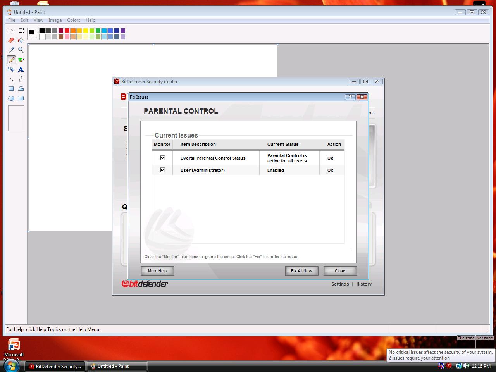Pick the pink color swatch

(67, 37)
